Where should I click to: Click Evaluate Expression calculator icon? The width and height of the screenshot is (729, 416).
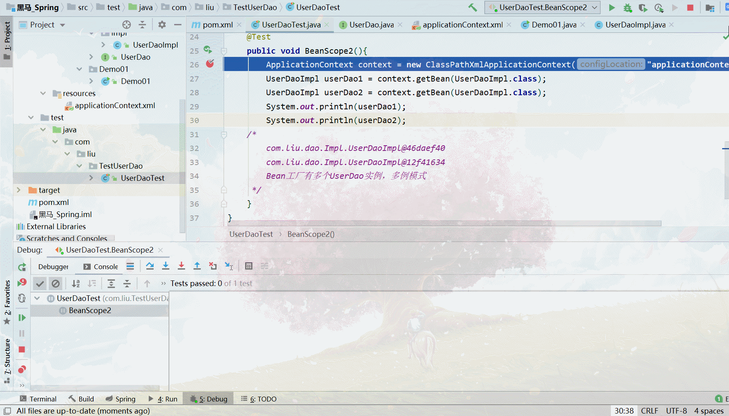249,266
